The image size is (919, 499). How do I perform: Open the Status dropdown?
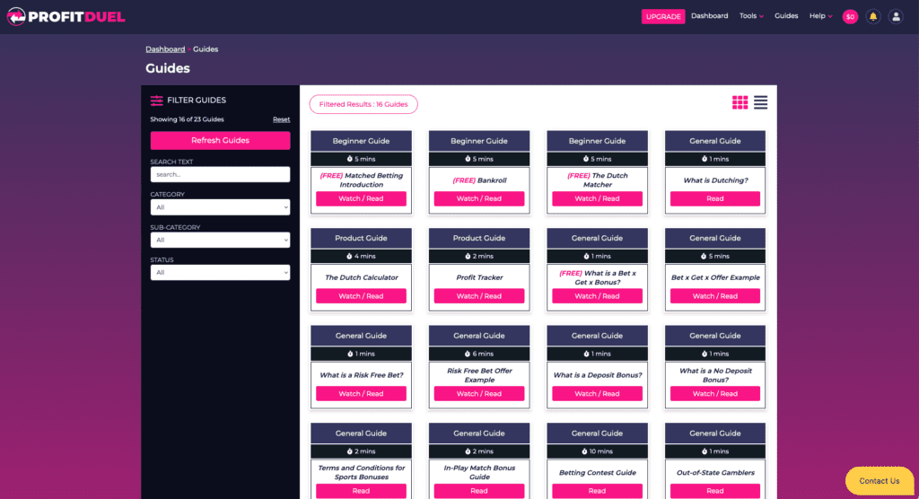[x=220, y=272]
